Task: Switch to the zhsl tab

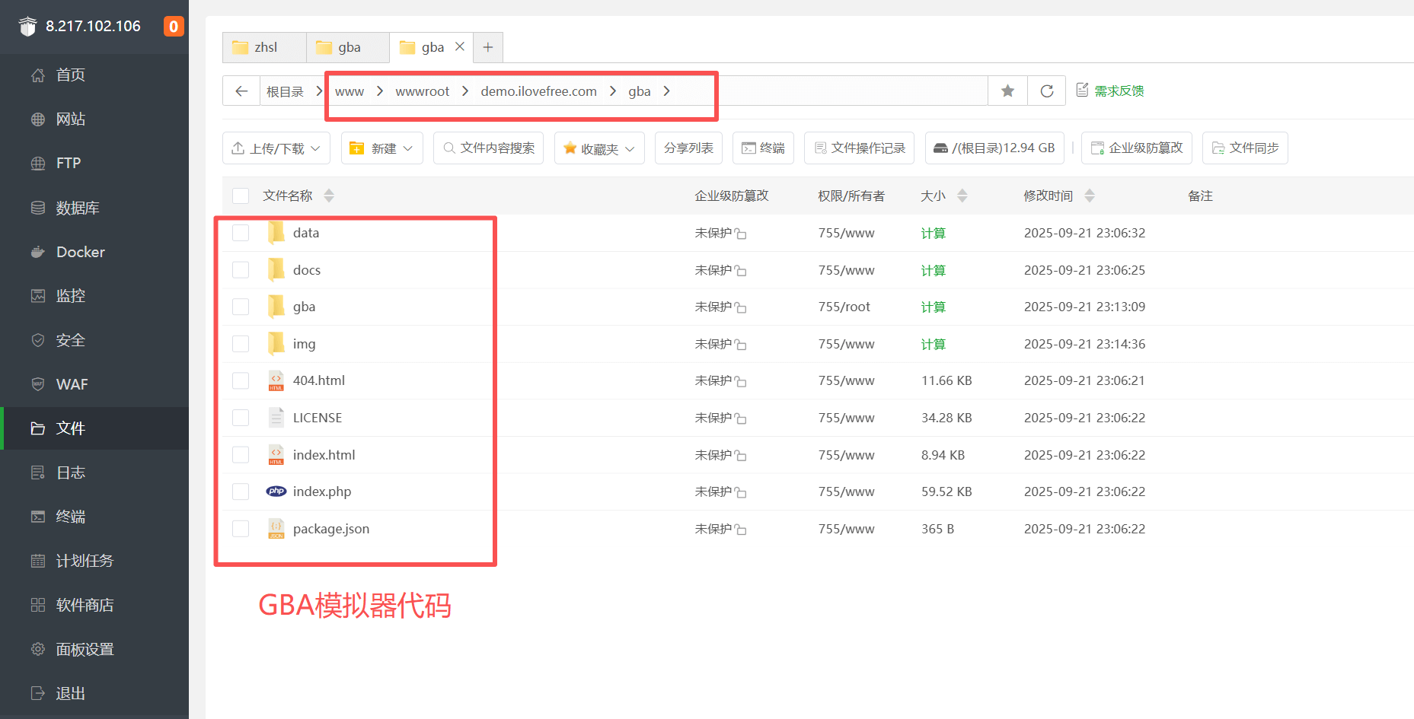Action: point(263,46)
